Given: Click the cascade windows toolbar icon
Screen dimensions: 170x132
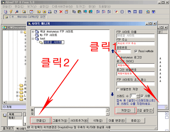Looking at the screenshot, I should tap(129, 12).
